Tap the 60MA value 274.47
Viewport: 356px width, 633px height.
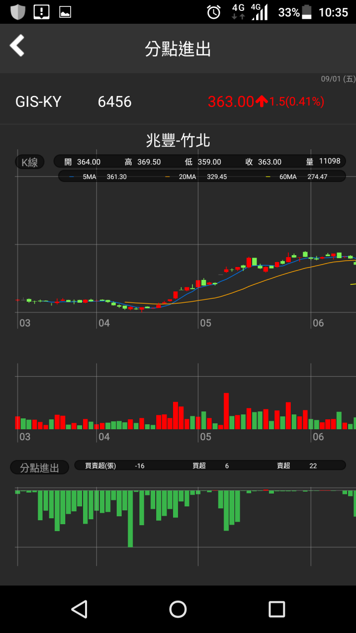point(317,177)
